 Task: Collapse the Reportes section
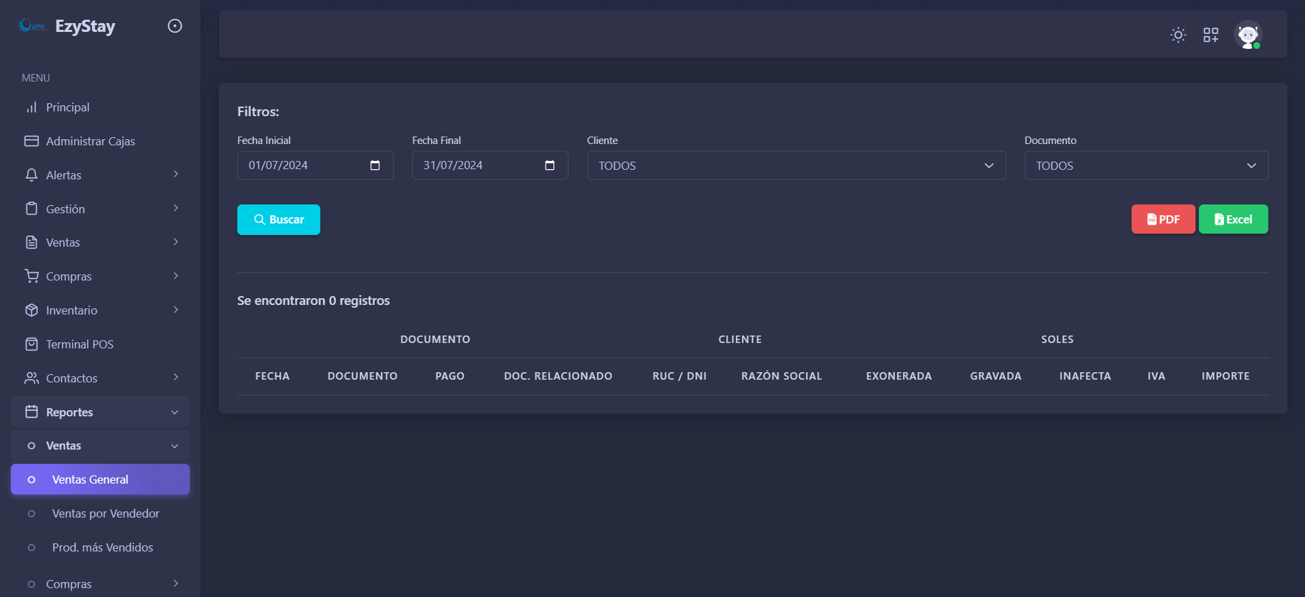100,412
